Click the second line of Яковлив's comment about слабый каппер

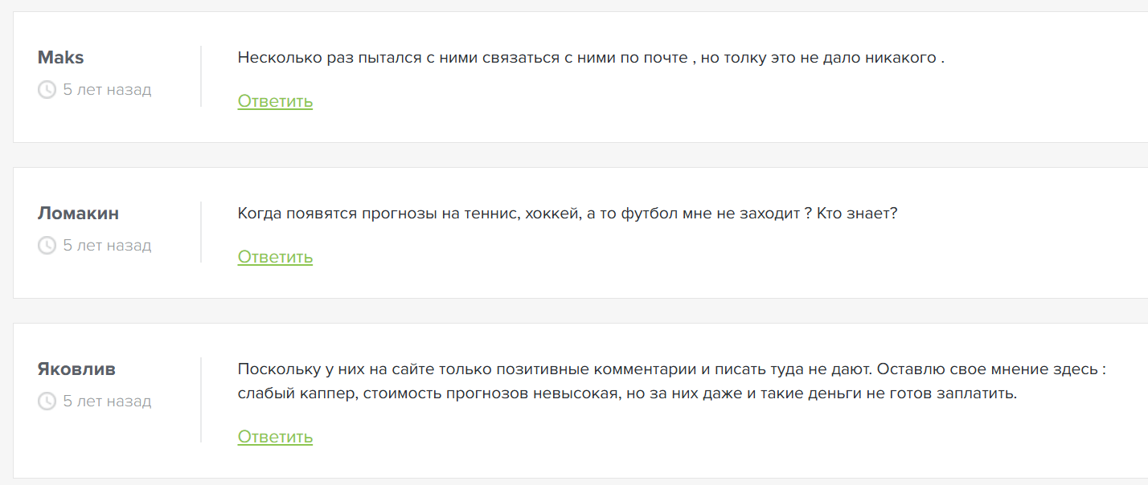pyautogui.click(x=627, y=394)
